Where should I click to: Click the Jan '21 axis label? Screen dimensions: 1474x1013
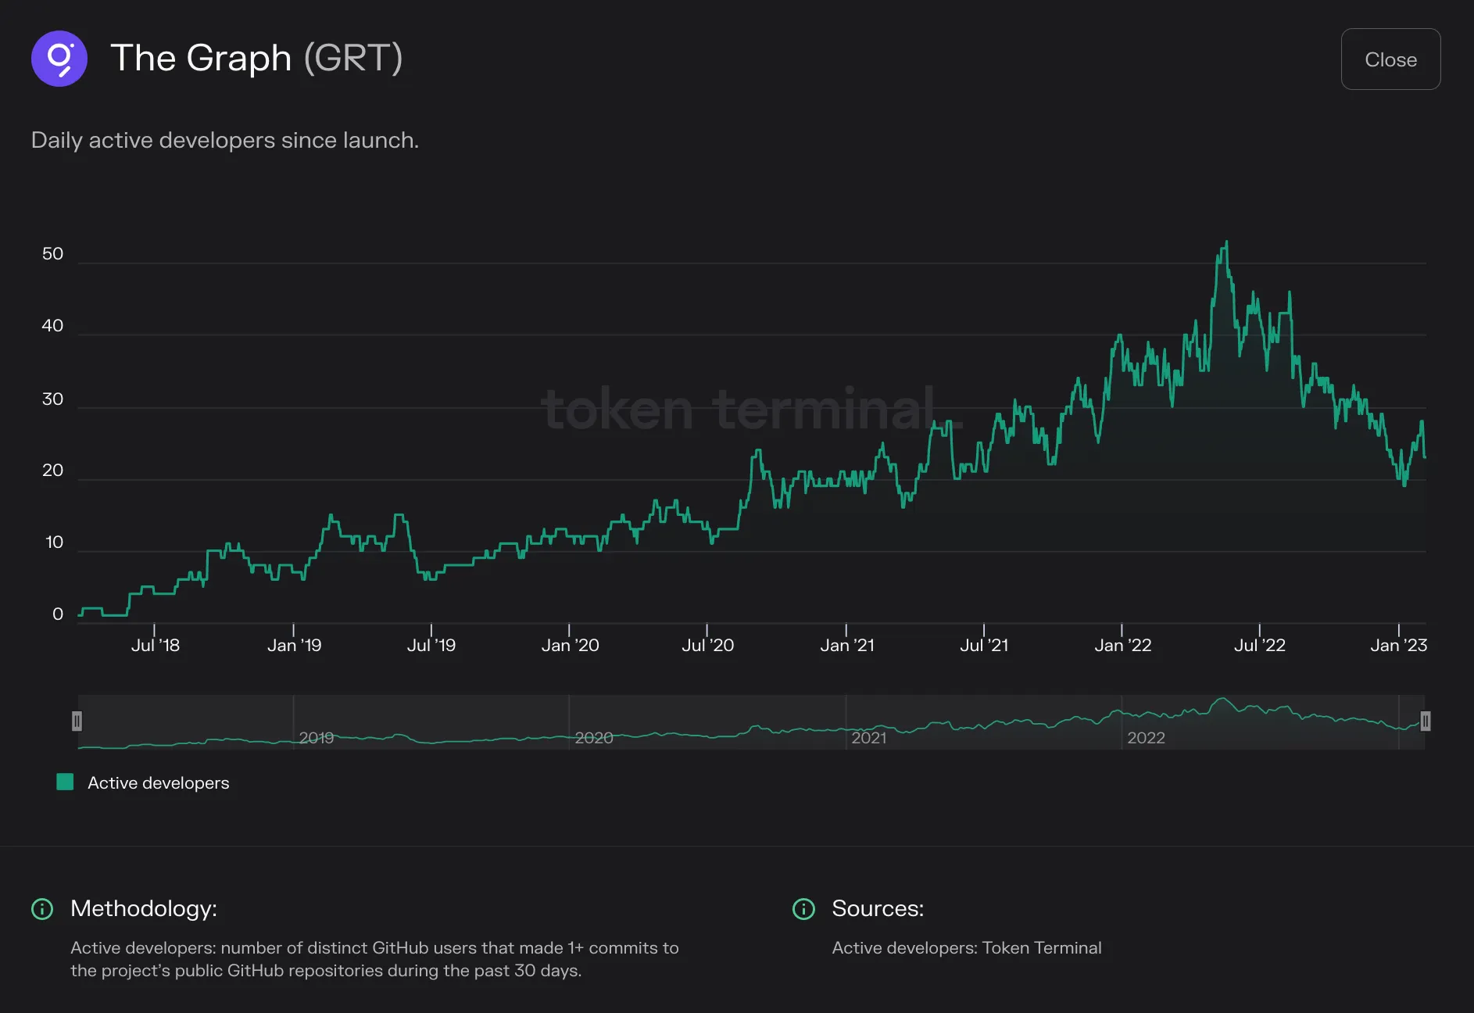[x=846, y=646]
